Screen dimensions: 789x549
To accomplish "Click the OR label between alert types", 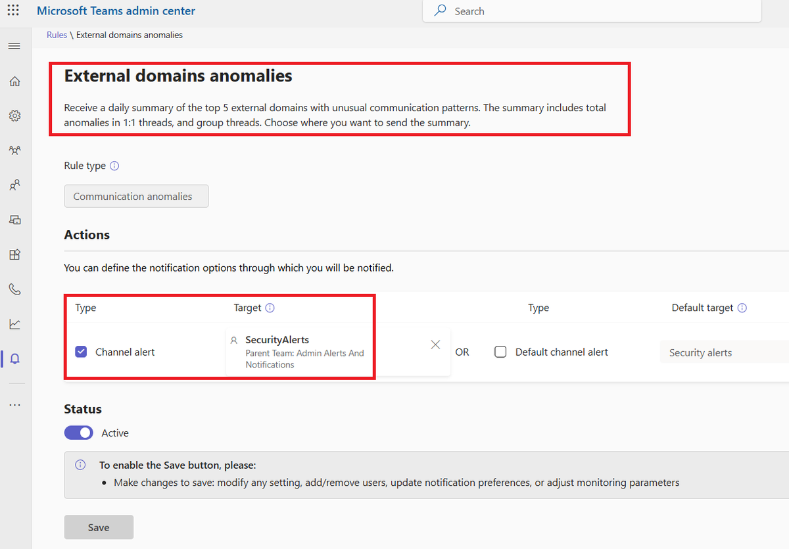I will [462, 352].
